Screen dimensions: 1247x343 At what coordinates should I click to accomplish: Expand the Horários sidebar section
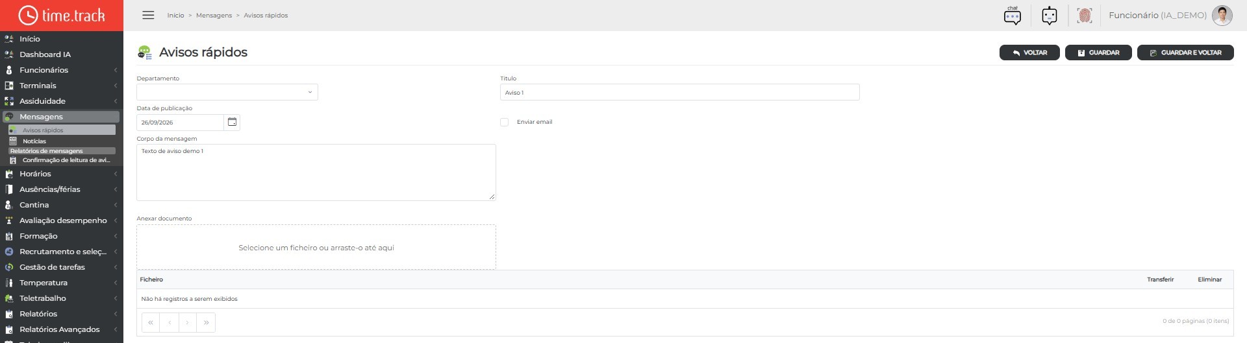[62, 174]
